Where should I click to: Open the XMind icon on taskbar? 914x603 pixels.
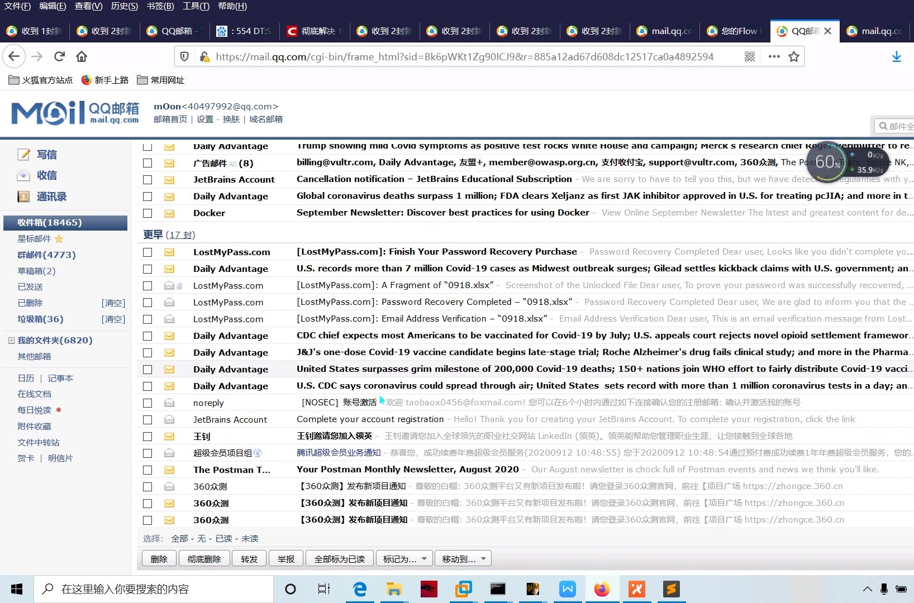pos(637,589)
